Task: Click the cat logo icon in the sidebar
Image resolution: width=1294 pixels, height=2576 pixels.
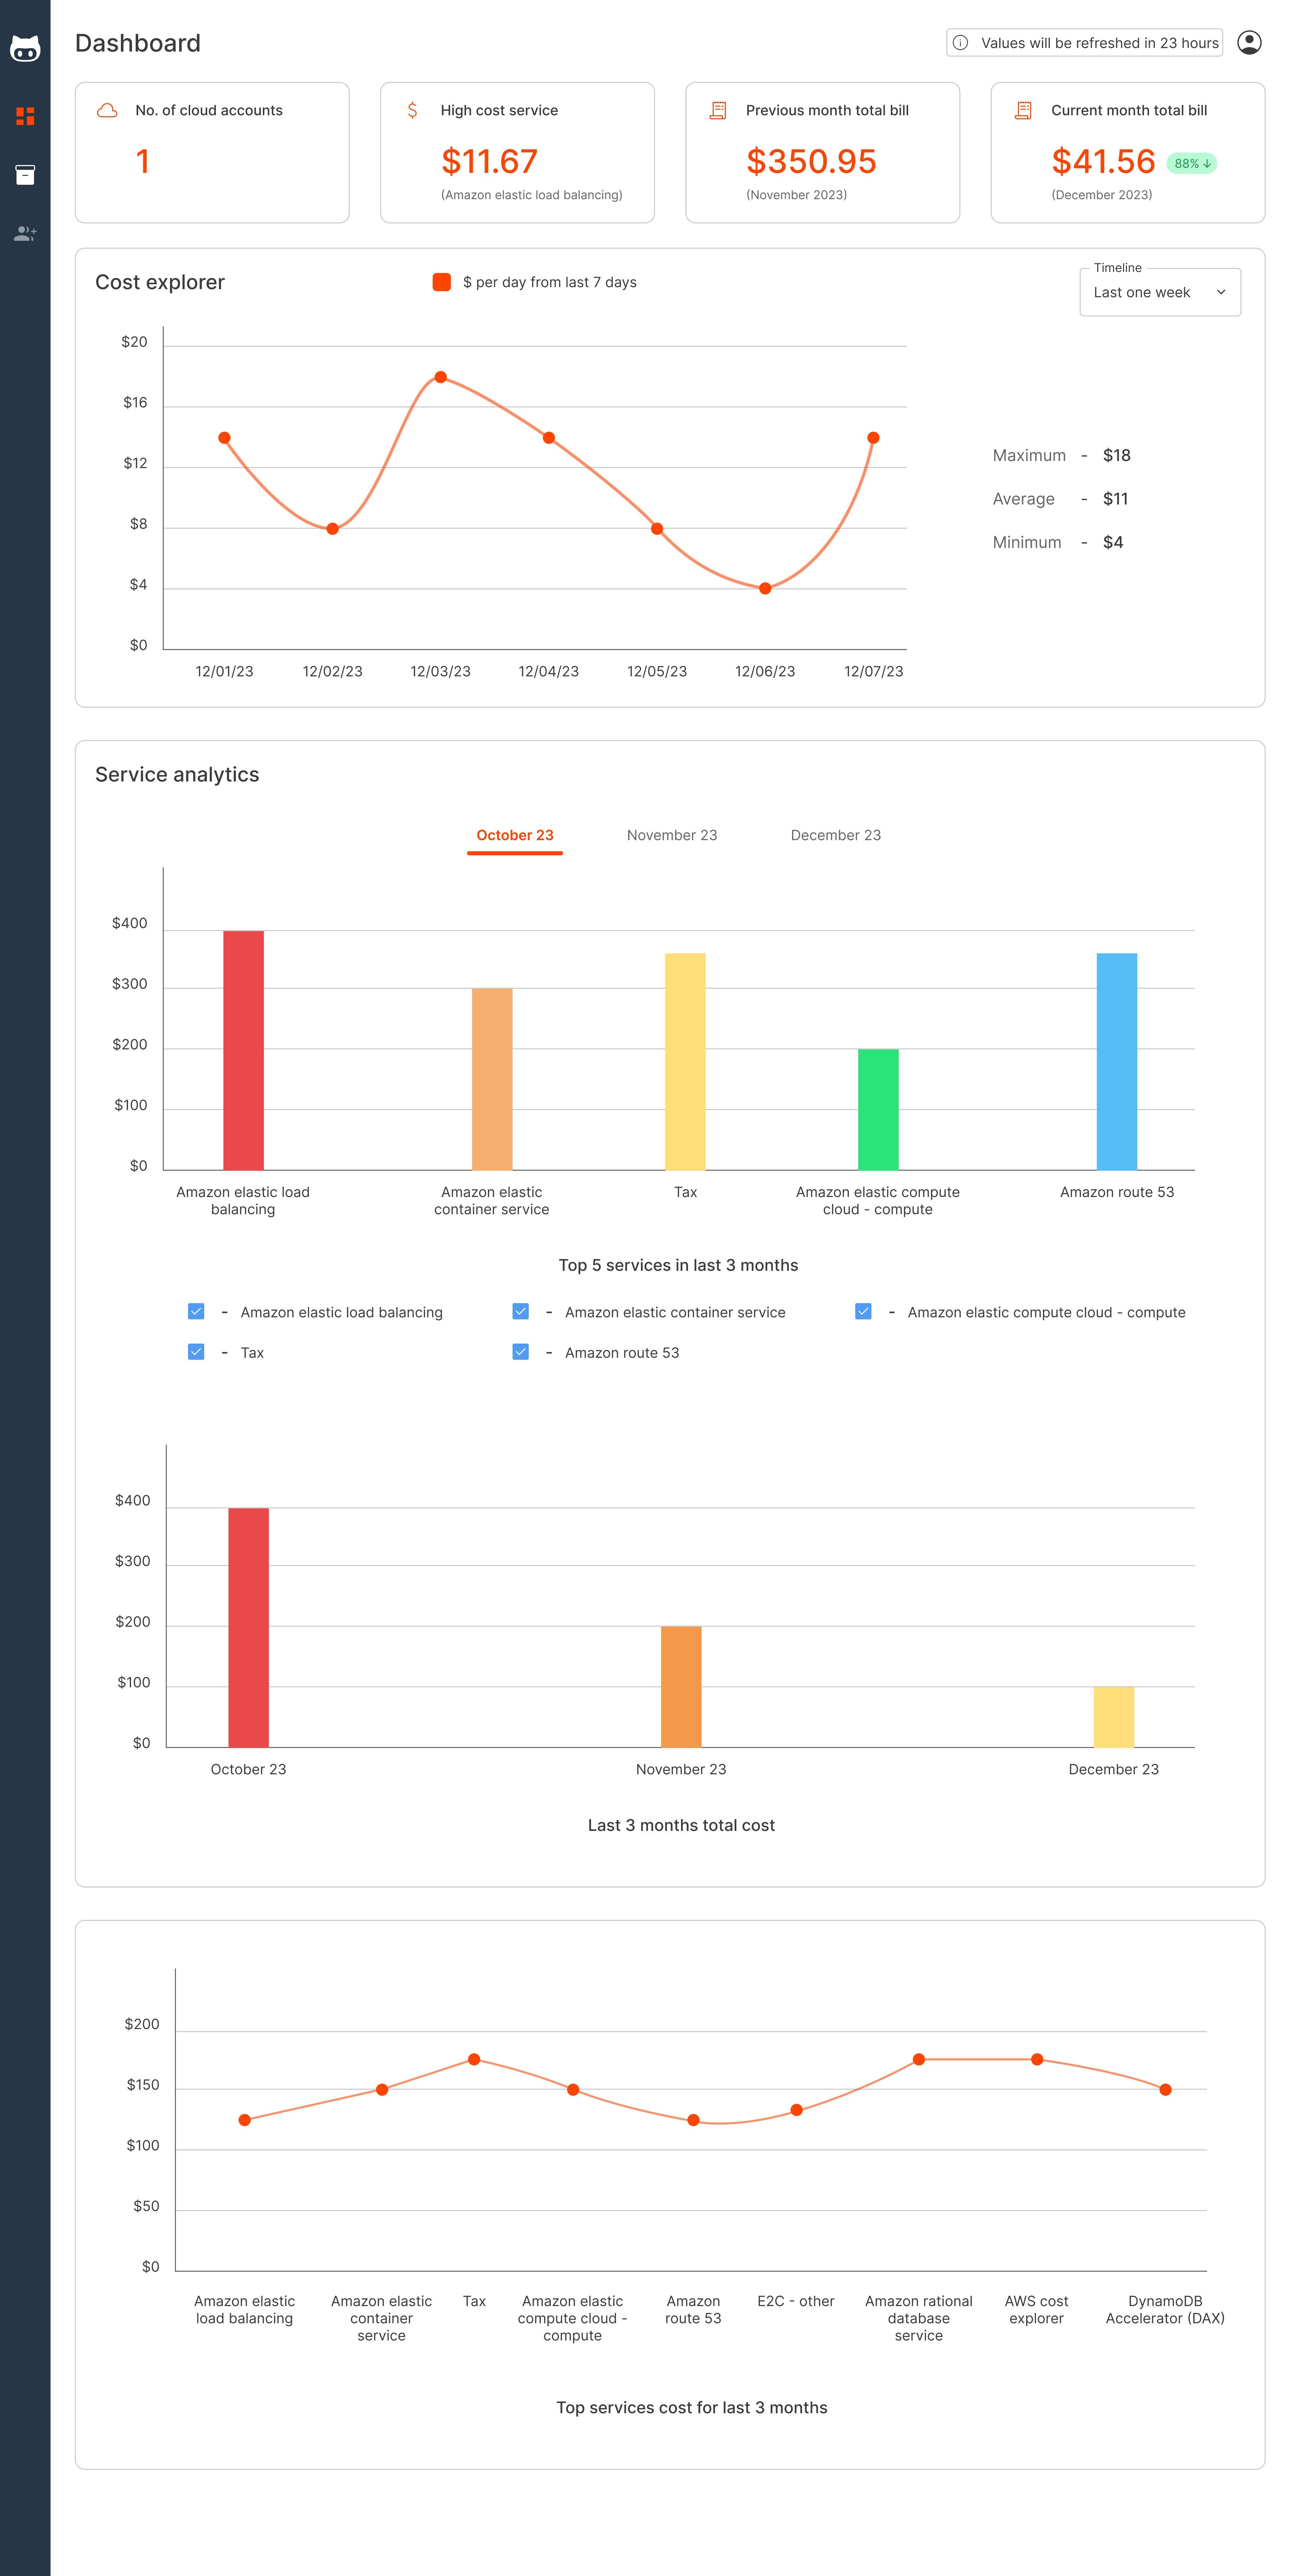Action: pyautogui.click(x=25, y=48)
